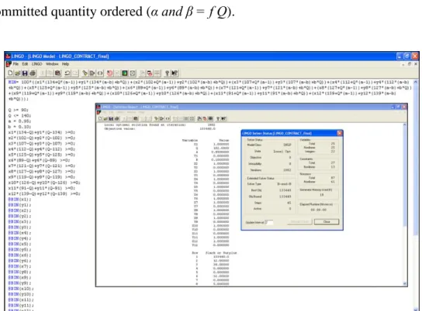422x311 pixels.
Task: Click the Options icon beside the green picture icon
Action: point(132,73)
